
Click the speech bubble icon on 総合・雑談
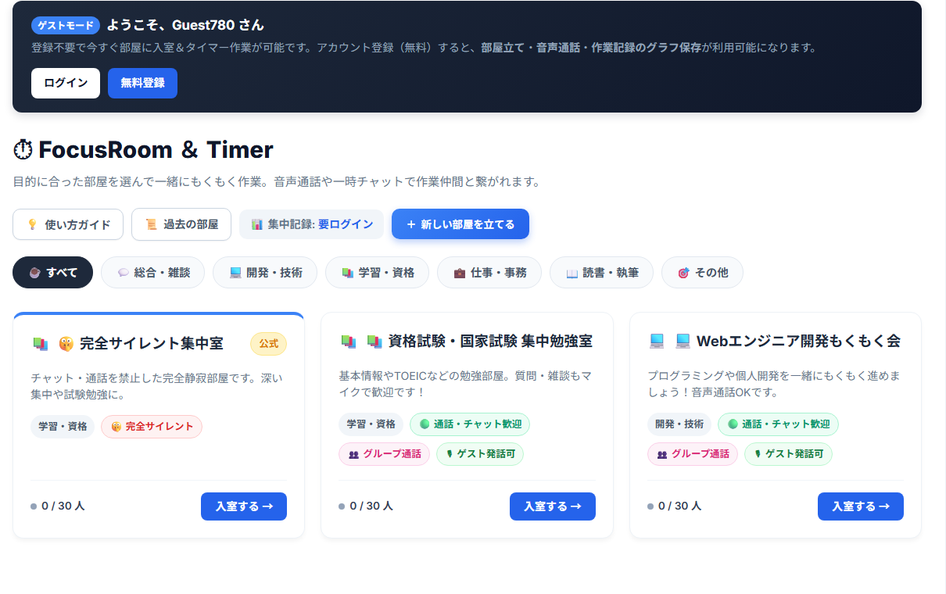click(124, 273)
